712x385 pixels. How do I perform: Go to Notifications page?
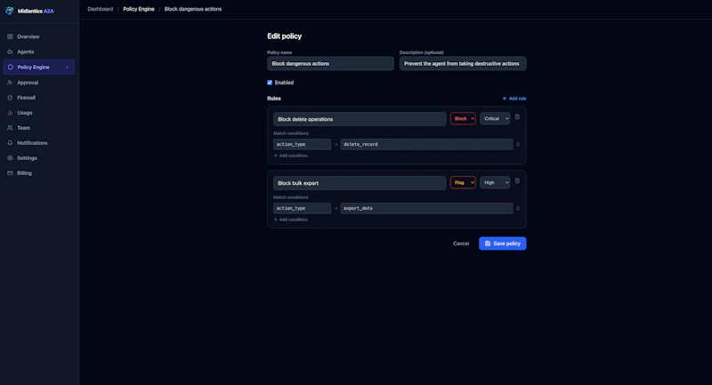coord(38,143)
